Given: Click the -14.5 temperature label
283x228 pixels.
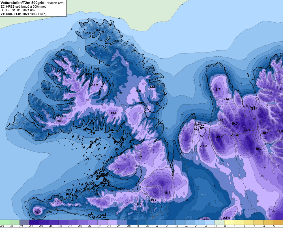Looking at the screenshot, I should tap(113, 112).
